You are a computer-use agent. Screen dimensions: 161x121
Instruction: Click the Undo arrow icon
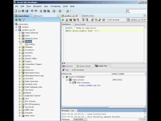[x=32, y=11]
